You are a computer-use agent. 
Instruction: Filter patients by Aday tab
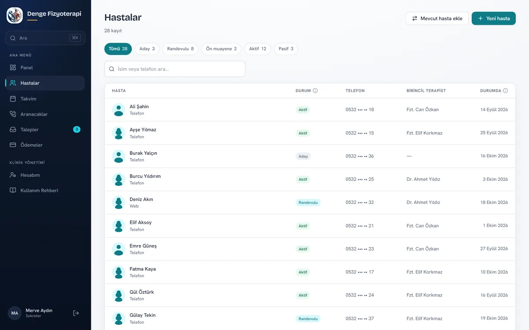(147, 49)
